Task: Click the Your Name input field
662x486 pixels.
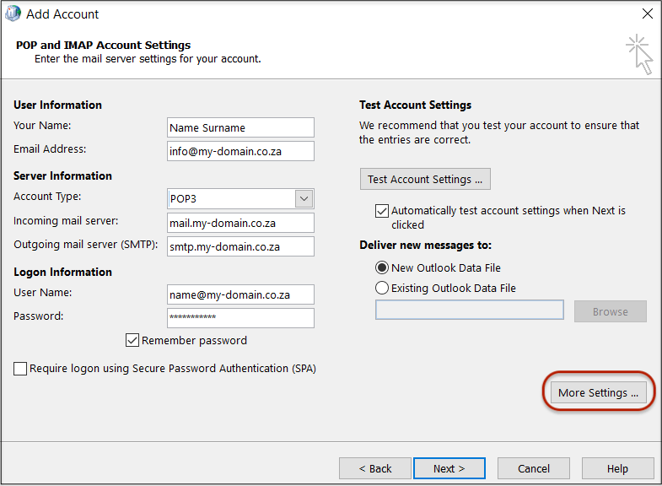Action: 240,127
